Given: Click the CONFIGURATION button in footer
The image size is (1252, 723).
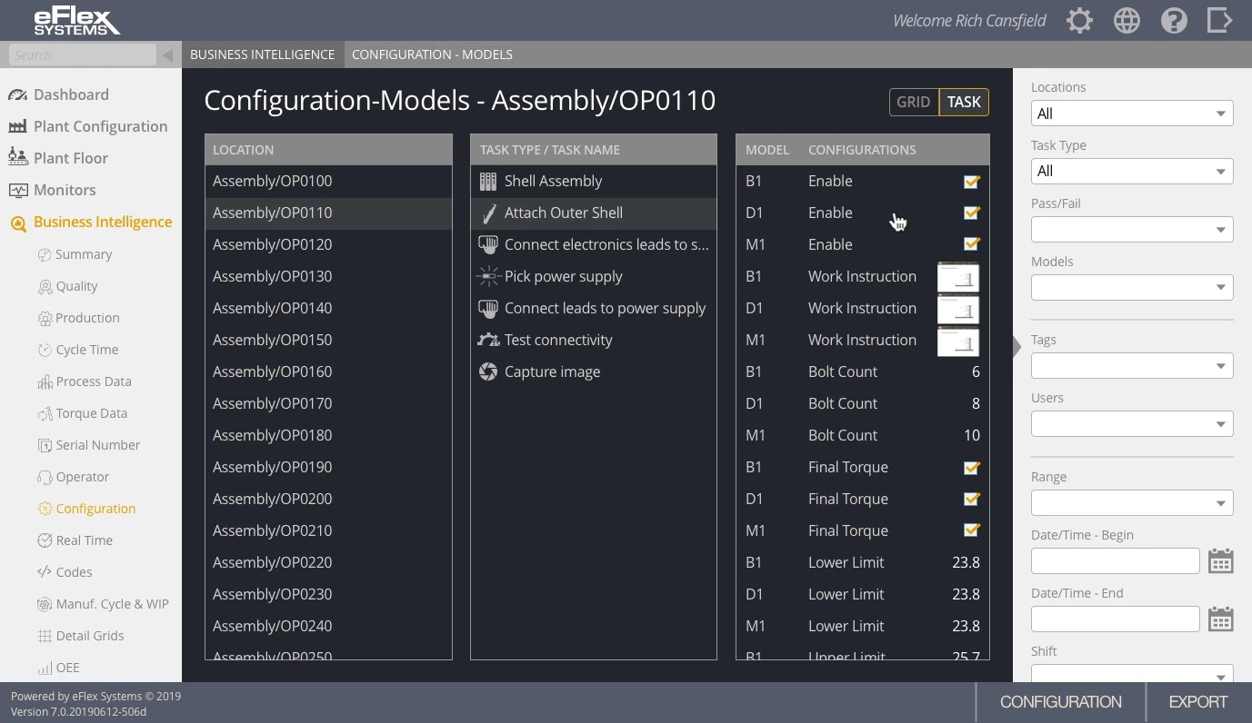Looking at the screenshot, I should 1060,702.
